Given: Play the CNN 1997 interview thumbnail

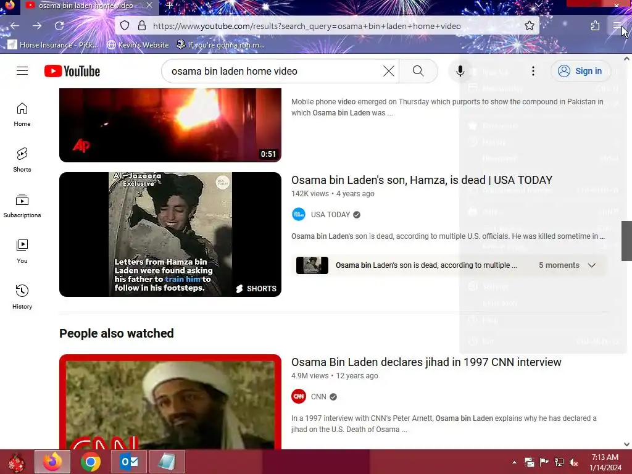Looking at the screenshot, I should coord(170,402).
